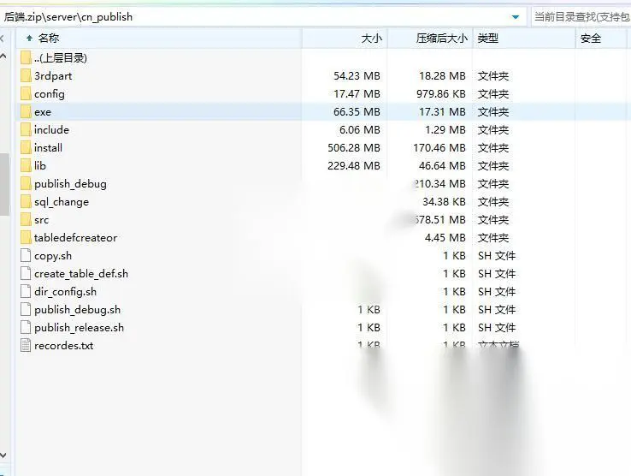Select the 'copy.sh' file name

(53, 256)
